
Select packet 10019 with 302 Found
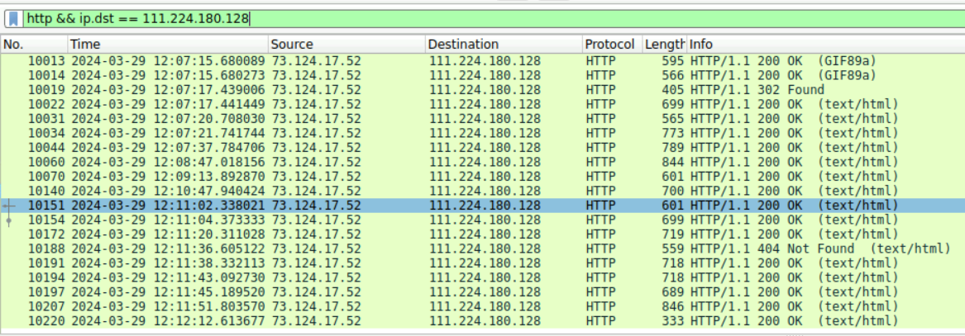point(483,90)
